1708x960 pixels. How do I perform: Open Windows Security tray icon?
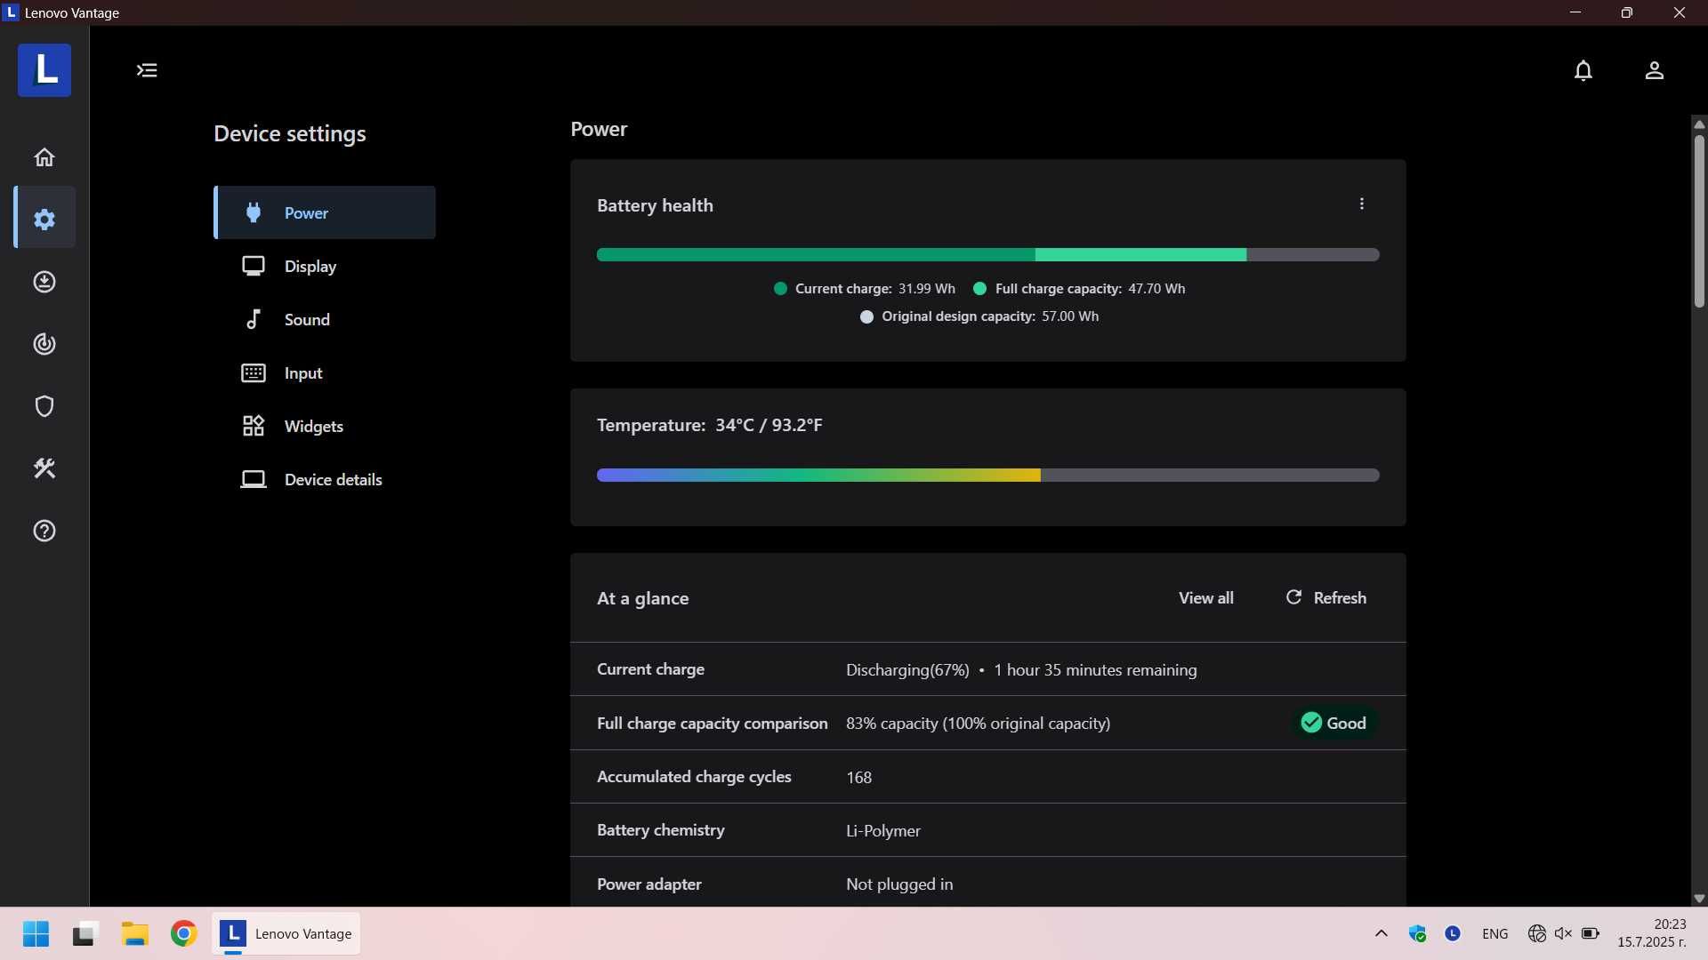coord(1417,933)
